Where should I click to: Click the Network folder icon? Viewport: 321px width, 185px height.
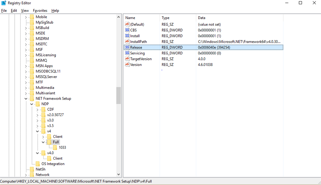point(32,175)
